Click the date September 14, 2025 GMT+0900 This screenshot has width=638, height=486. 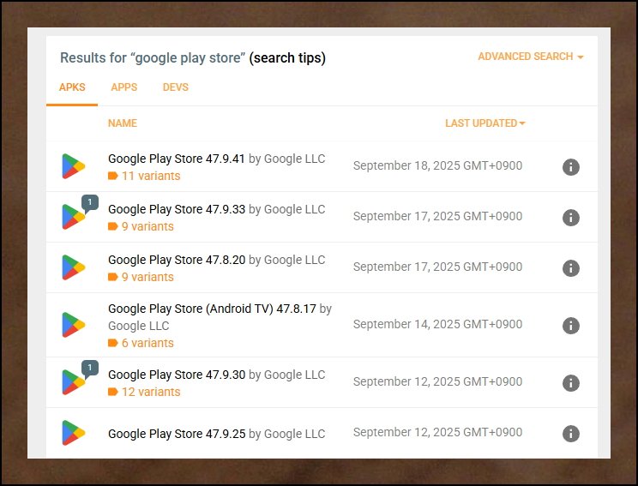click(x=437, y=324)
